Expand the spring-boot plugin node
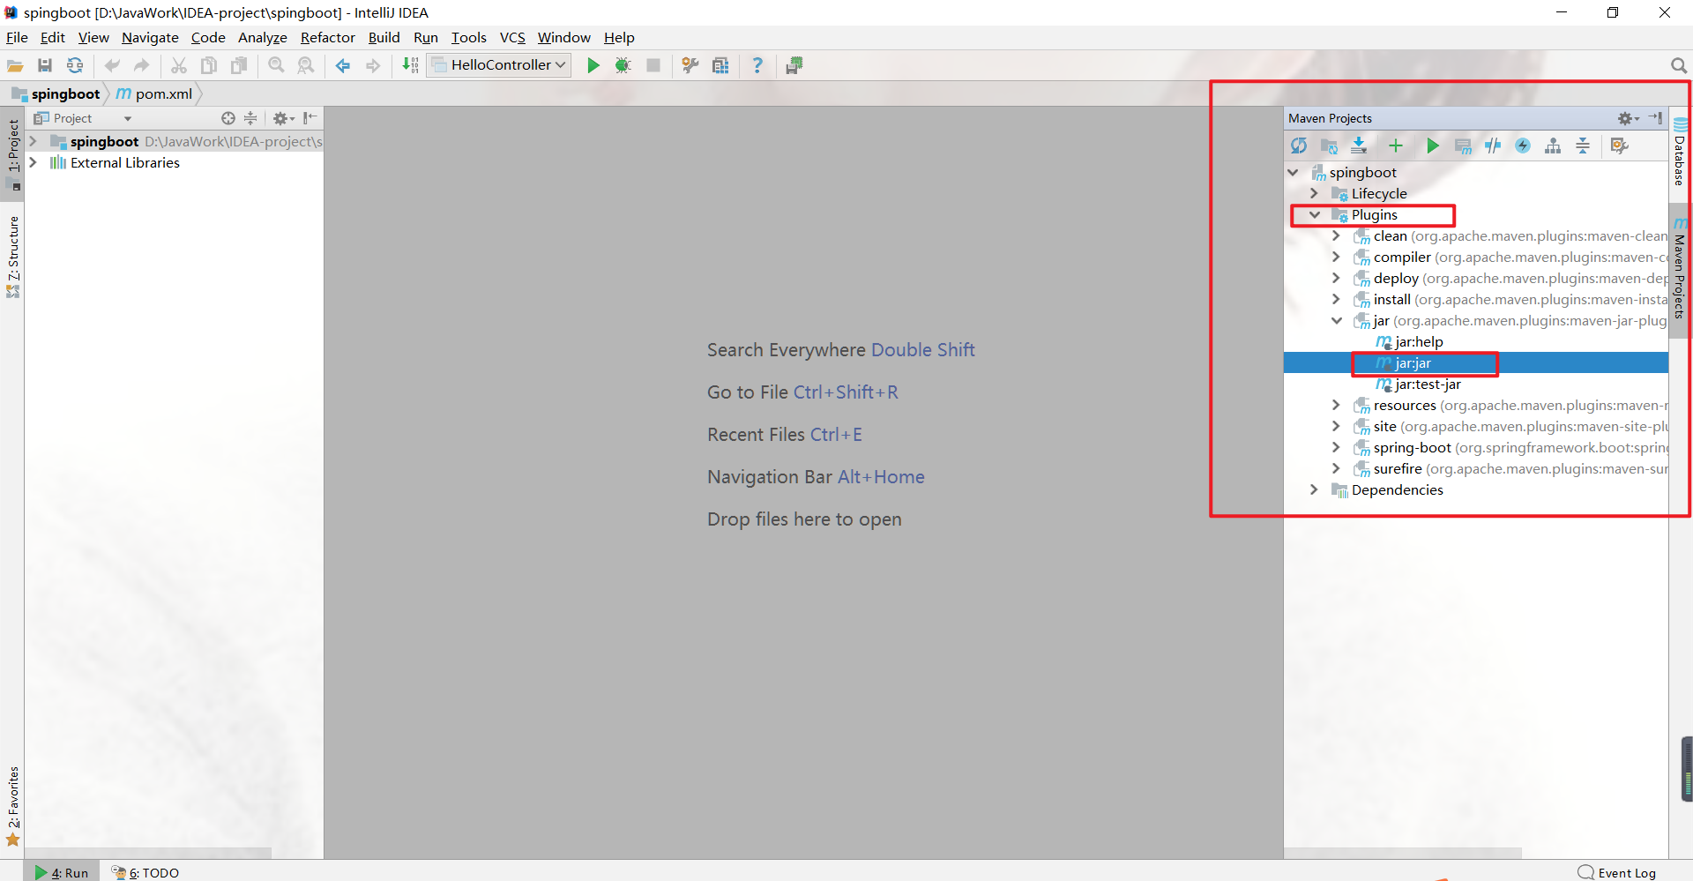The width and height of the screenshot is (1693, 881). [1336, 447]
